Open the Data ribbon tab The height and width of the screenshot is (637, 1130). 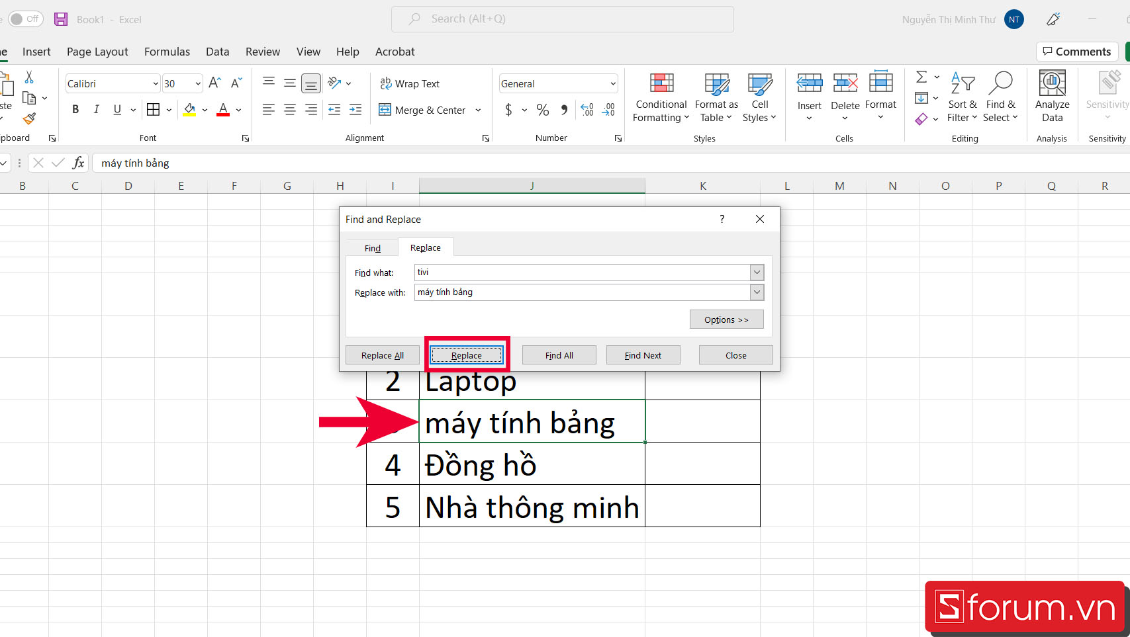[x=217, y=52]
